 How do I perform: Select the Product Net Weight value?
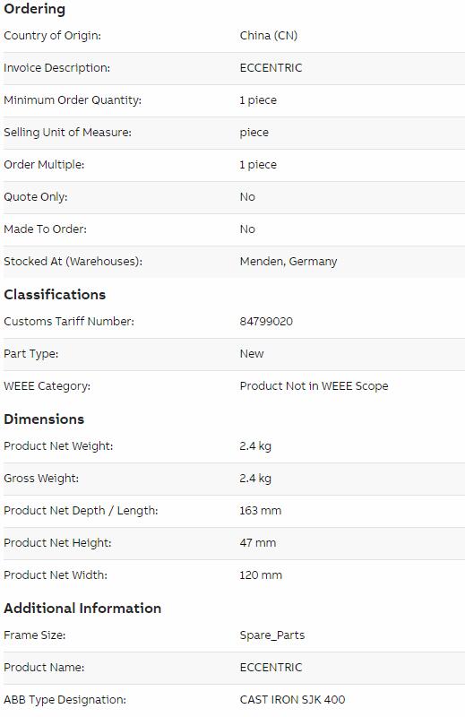click(x=255, y=446)
